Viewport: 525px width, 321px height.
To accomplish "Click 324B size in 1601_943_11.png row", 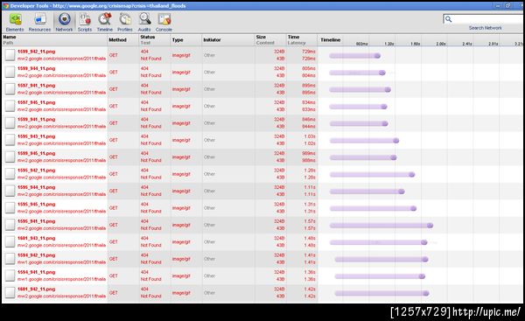I will click(279, 238).
